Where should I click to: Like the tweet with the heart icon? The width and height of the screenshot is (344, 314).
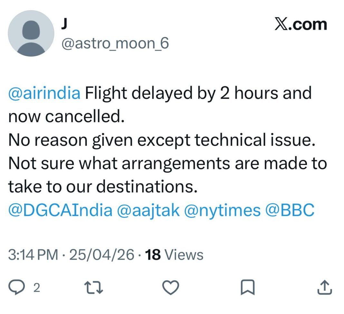click(171, 287)
